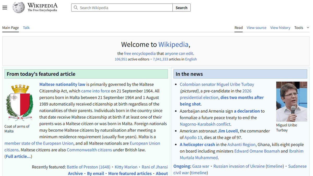
Task: Open the Coat of arms of Malta image
Action: pyautogui.click(x=20, y=102)
